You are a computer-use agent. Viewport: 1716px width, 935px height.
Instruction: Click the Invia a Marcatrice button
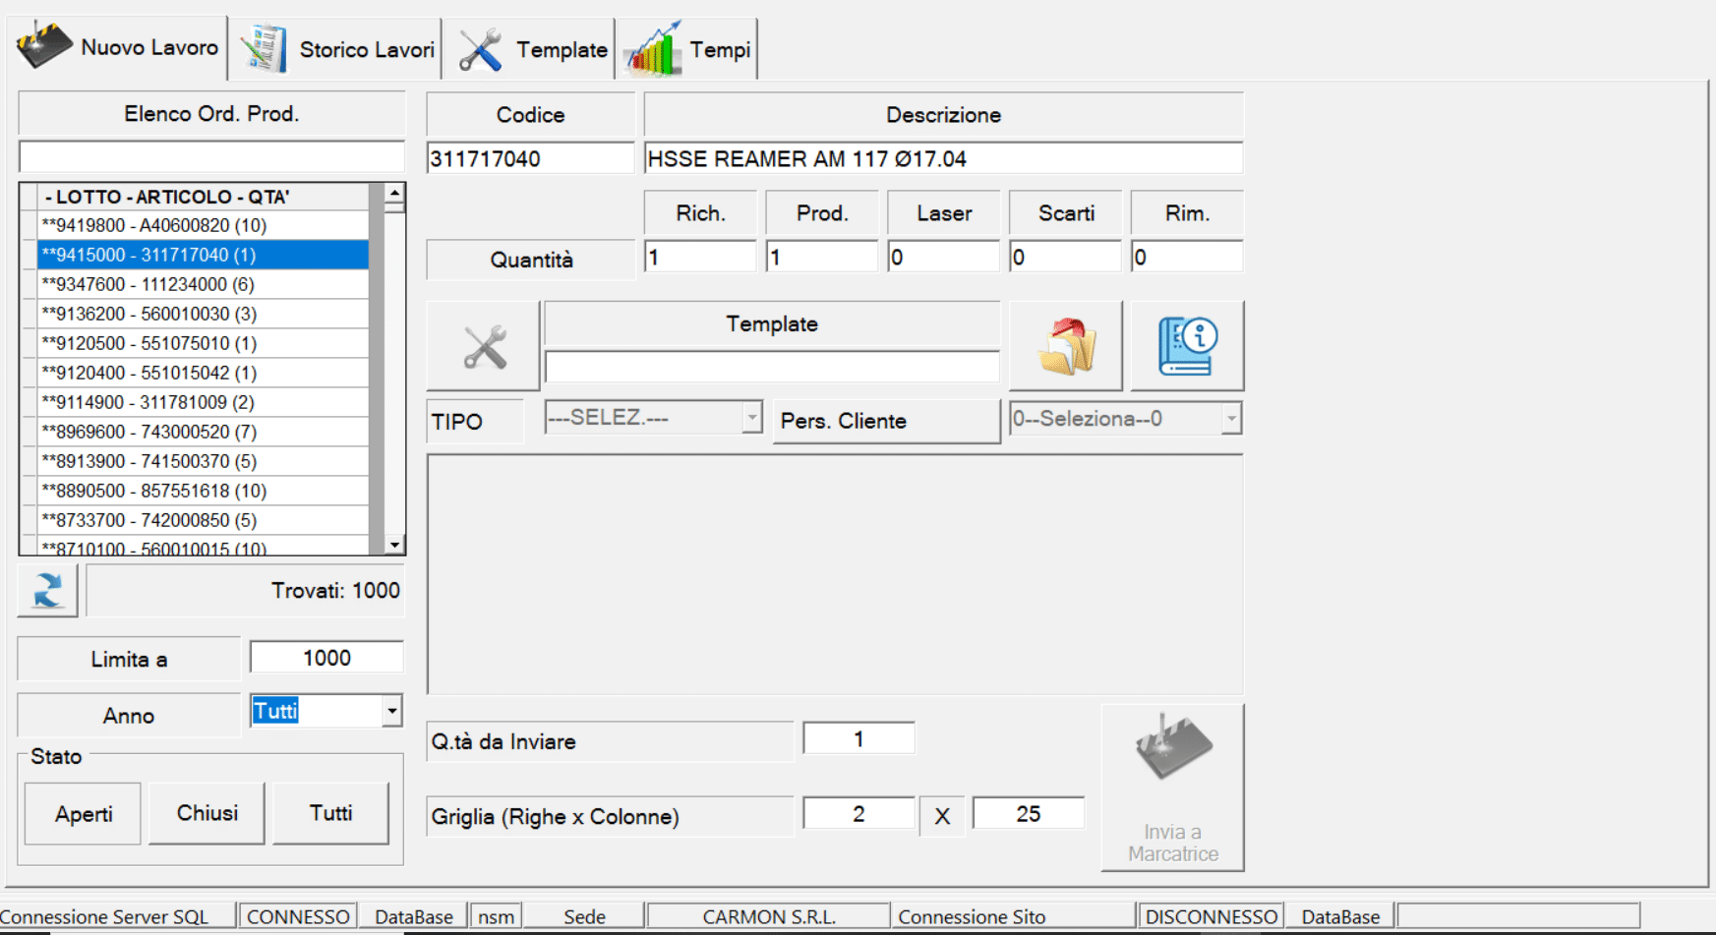coord(1172,788)
